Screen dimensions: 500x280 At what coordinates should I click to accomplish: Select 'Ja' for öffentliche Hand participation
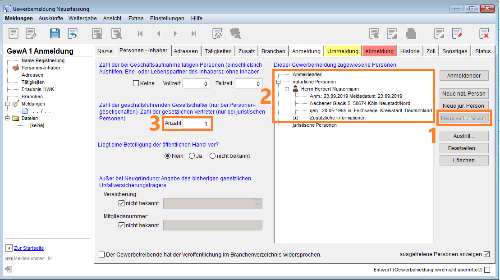(192, 156)
